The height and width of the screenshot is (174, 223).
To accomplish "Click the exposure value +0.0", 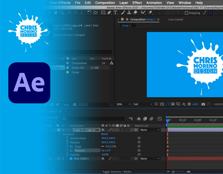I will (x=195, y=104).
